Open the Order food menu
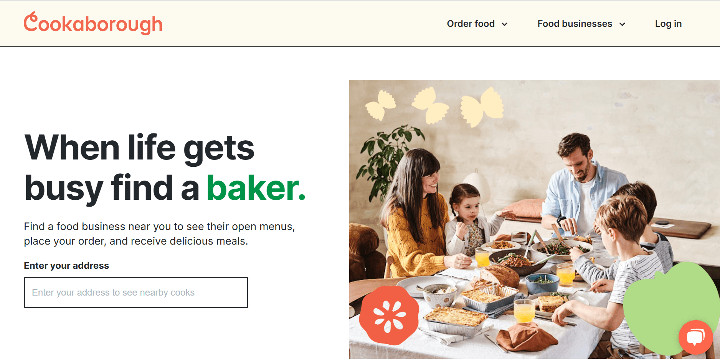Image resolution: width=720 pixels, height=360 pixels. click(477, 24)
